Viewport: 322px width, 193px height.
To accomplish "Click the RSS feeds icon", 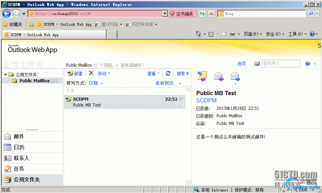I will (x=211, y=34).
